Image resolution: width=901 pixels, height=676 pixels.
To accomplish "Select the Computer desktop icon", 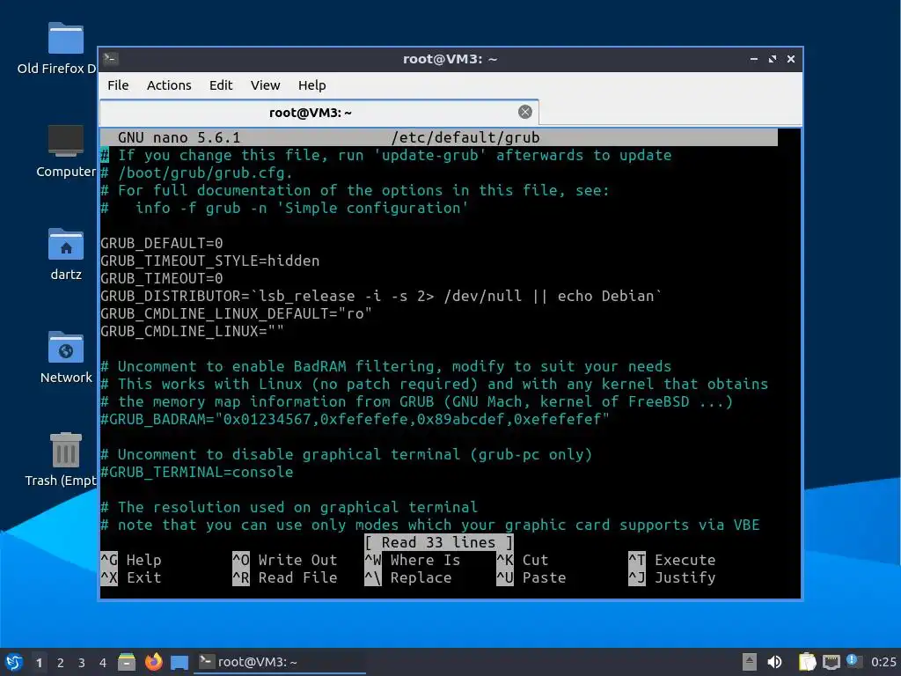I will pos(65,141).
